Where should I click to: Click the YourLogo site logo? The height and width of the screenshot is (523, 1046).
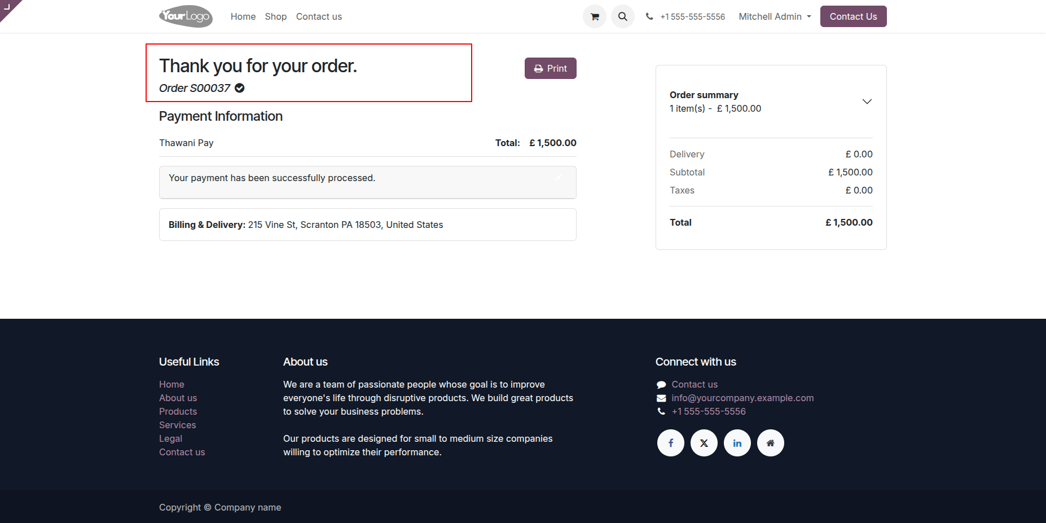(186, 16)
